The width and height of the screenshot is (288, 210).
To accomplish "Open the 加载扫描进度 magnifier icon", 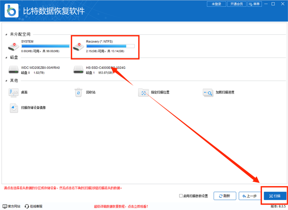I will pos(208,92).
